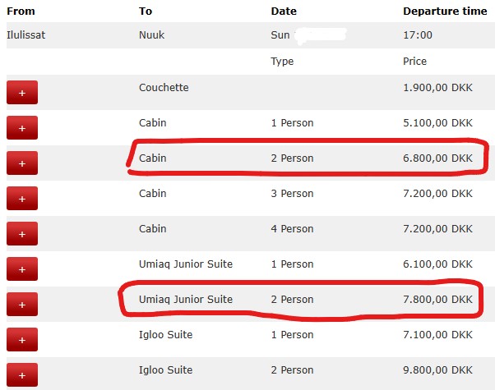Click the To column header
This screenshot has height=390, width=495.
(146, 11)
